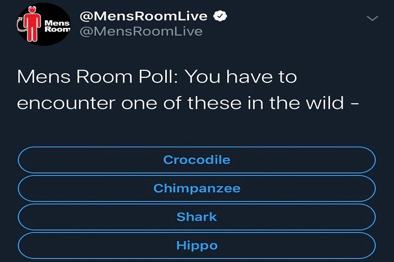Open the Mens Room profile avatar
394x262 pixels.
[44, 24]
